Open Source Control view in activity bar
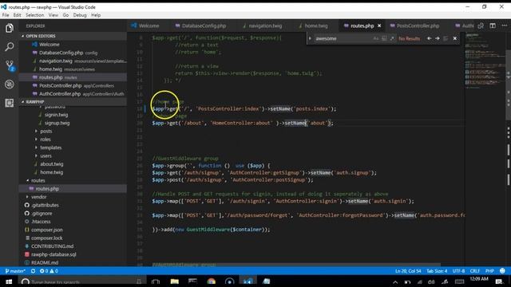This screenshot has width=511, height=287. click(9, 65)
